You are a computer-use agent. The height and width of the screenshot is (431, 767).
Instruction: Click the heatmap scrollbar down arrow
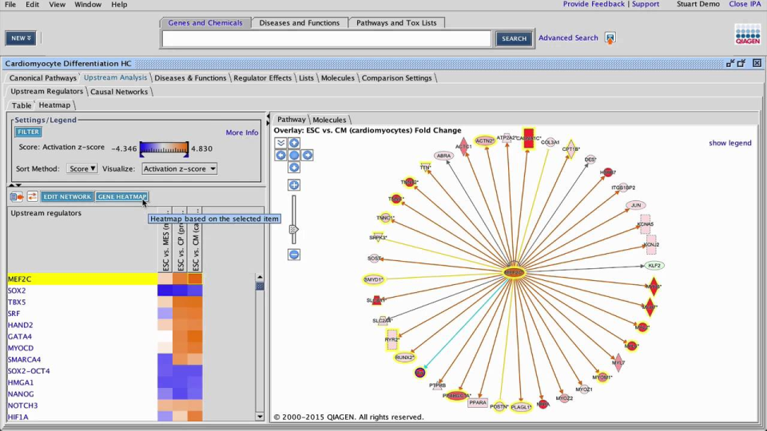(x=260, y=417)
